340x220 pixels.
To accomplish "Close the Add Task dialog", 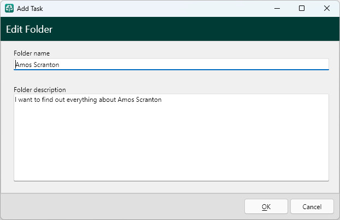I will (x=327, y=8).
